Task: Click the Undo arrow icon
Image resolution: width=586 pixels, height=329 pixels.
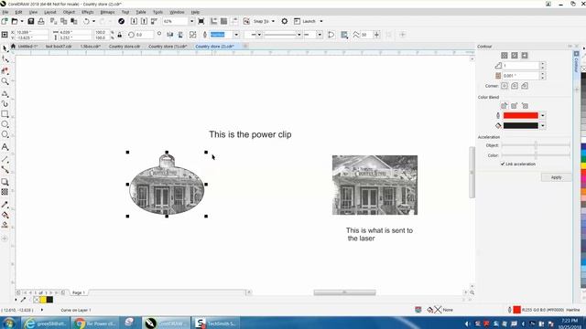Action: click(x=86, y=21)
